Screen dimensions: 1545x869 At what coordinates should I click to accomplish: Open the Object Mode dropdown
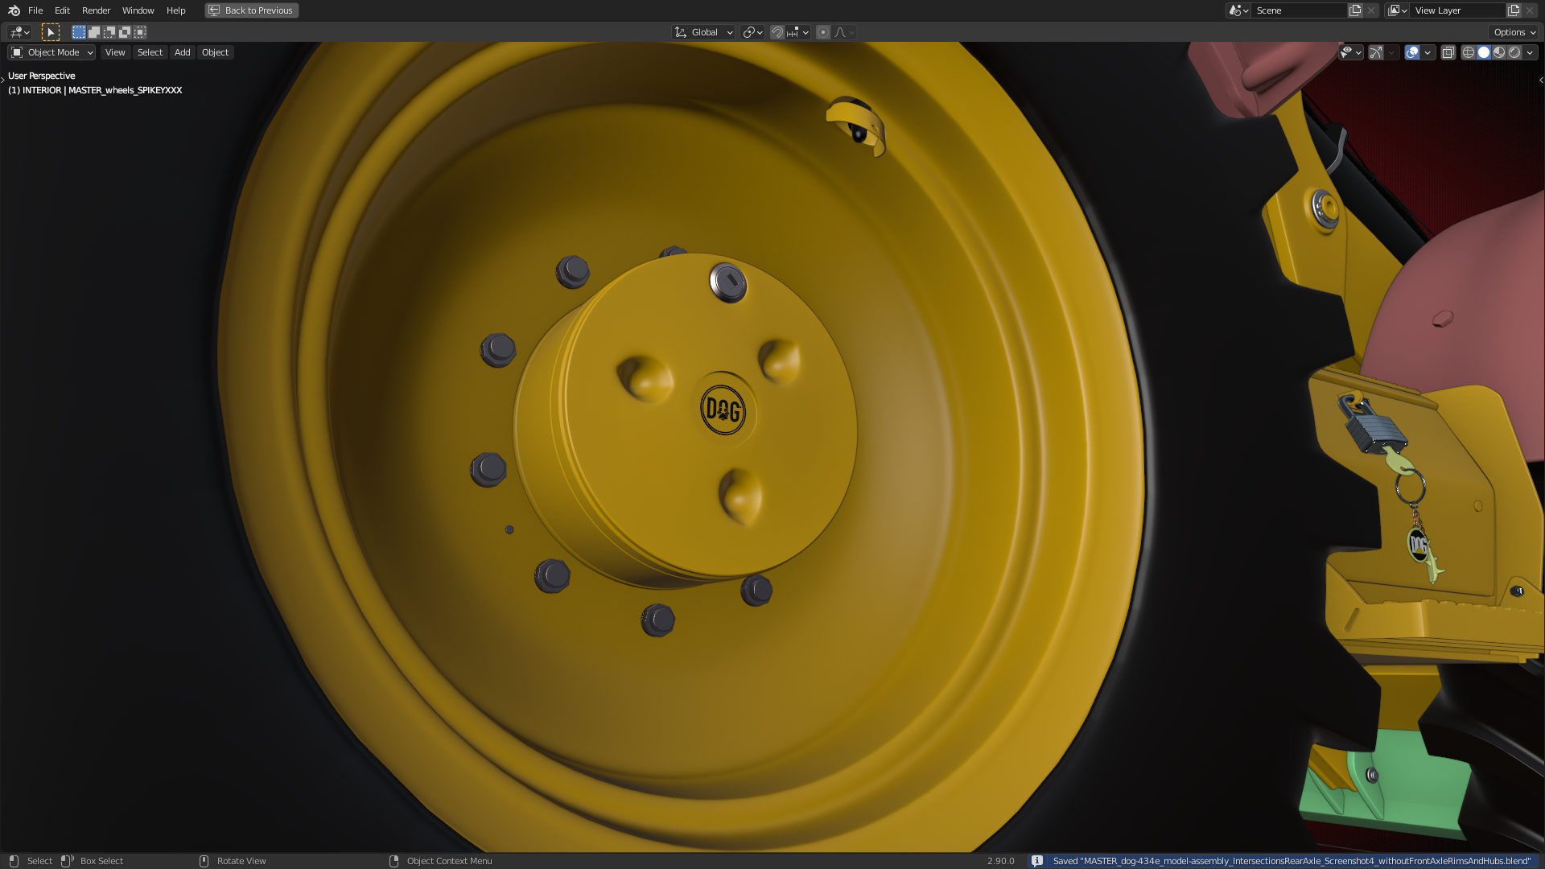coord(52,52)
